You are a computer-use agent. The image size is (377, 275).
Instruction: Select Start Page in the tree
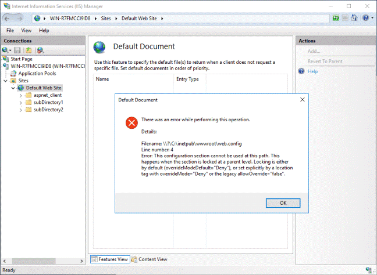[22, 59]
